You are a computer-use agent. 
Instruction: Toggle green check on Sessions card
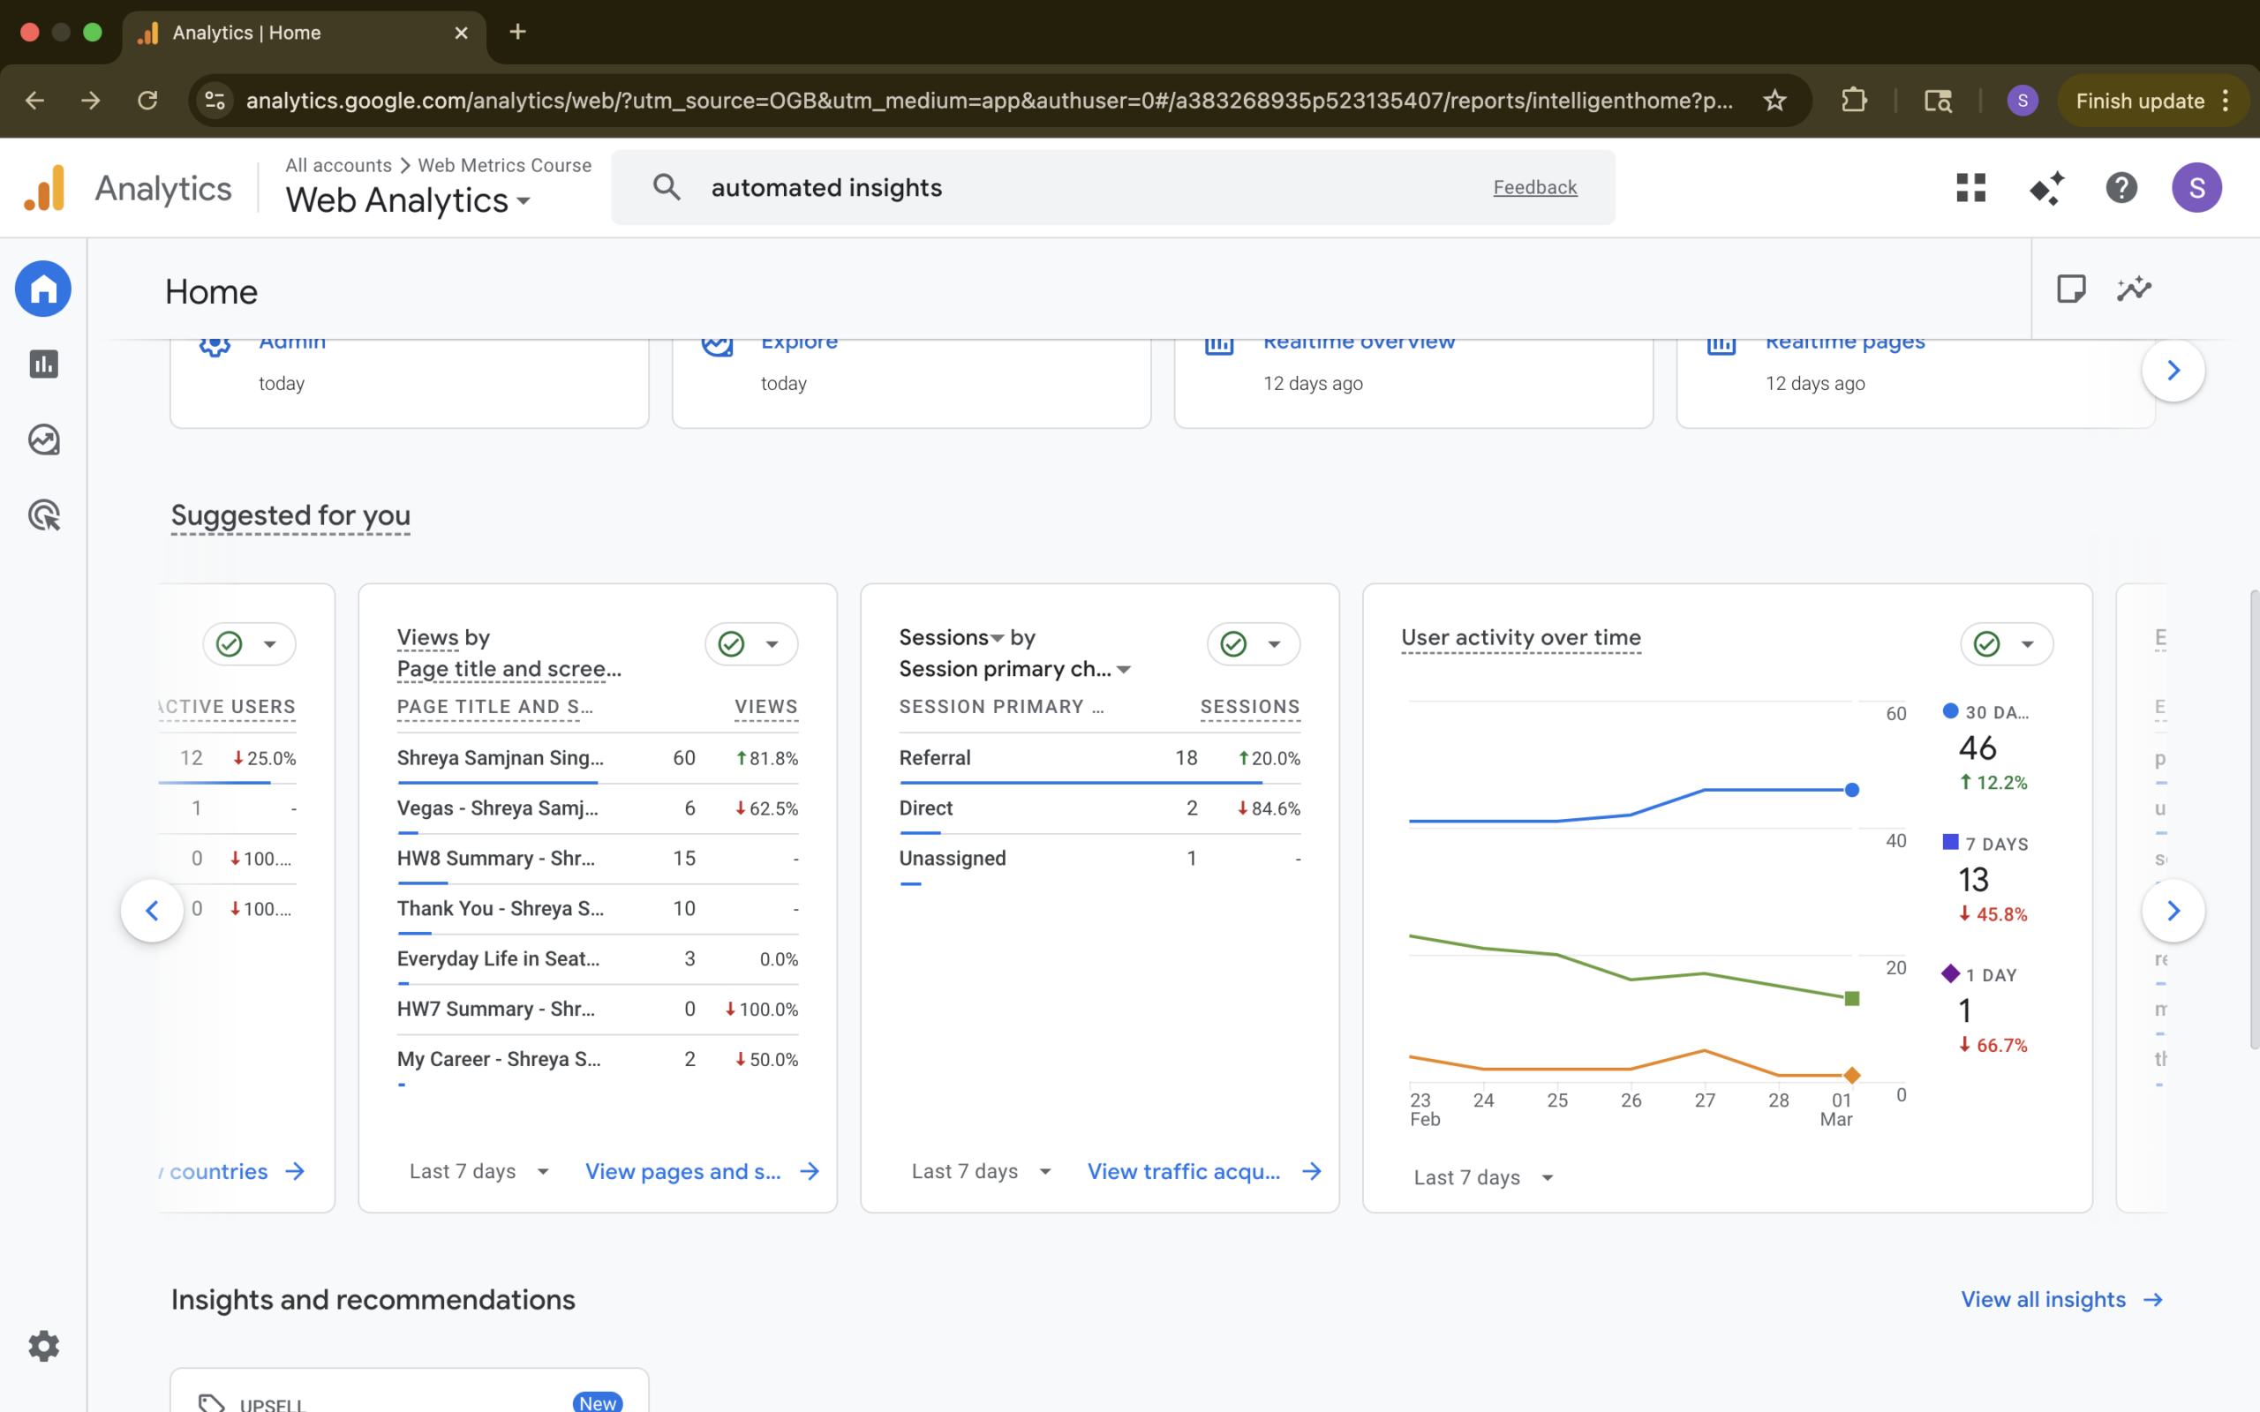coord(1233,644)
